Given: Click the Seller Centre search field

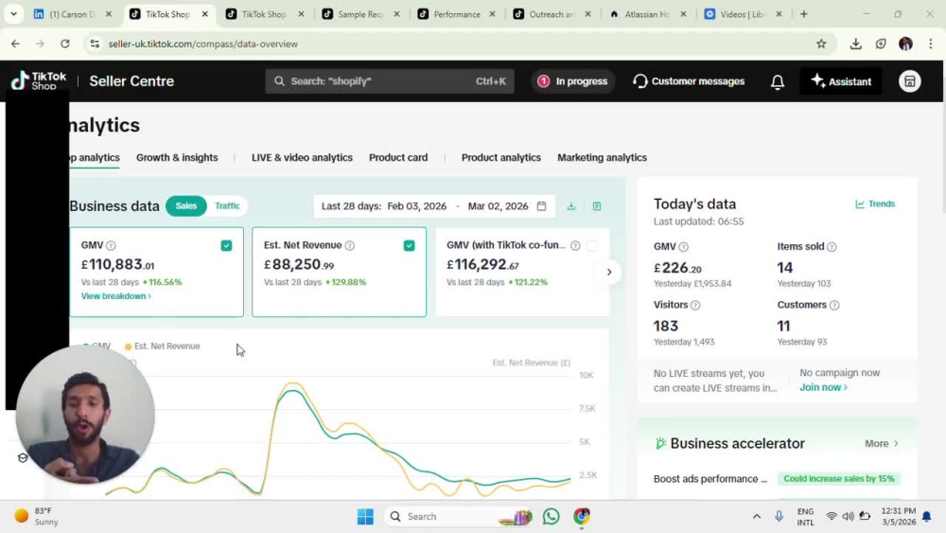Looking at the screenshot, I should (x=390, y=81).
